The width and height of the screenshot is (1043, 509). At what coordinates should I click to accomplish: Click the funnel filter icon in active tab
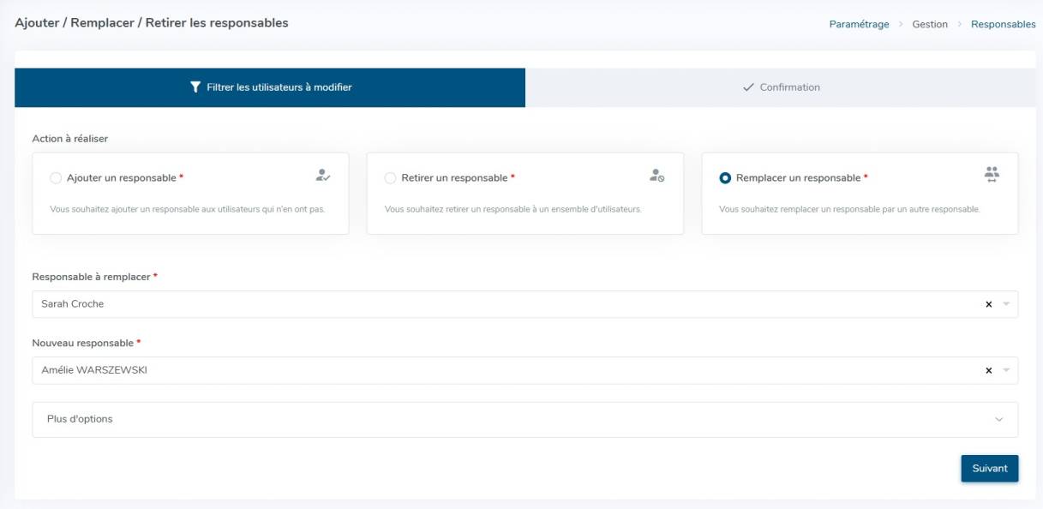click(195, 87)
